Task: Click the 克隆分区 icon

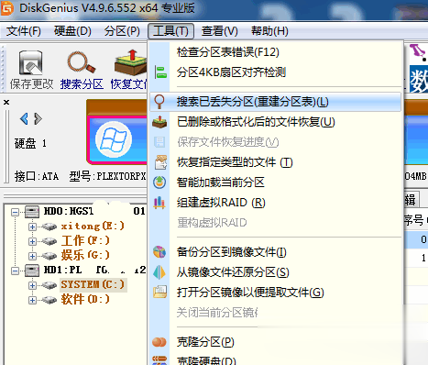Action: (x=159, y=342)
